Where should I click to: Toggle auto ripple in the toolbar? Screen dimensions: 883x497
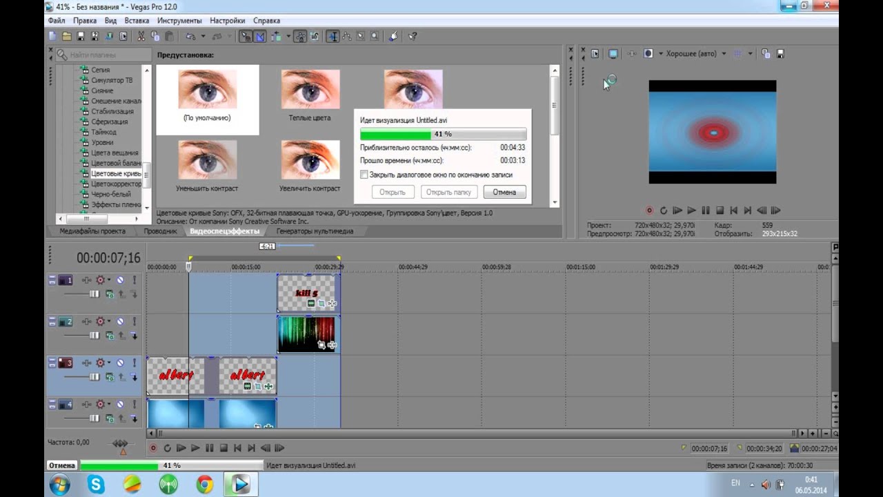coord(276,36)
